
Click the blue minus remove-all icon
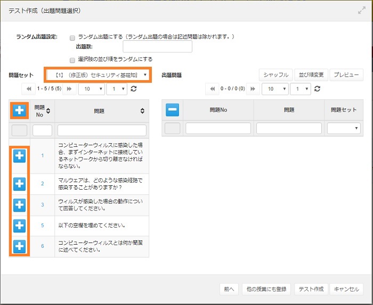coord(172,111)
